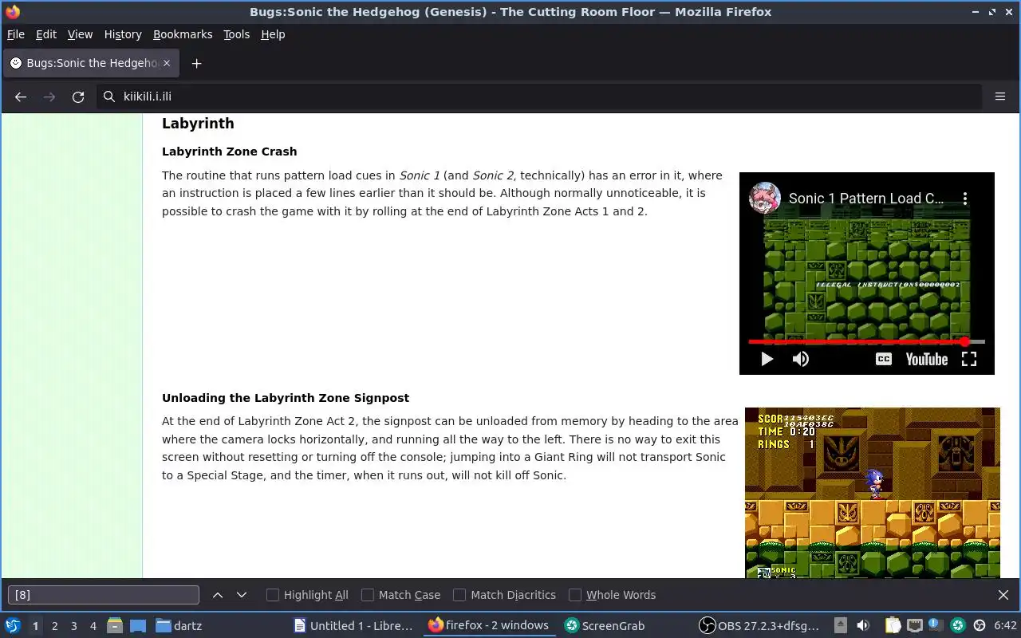This screenshot has height=638, width=1021.
Task: Enable the Whole Words checkbox
Action: 575,595
